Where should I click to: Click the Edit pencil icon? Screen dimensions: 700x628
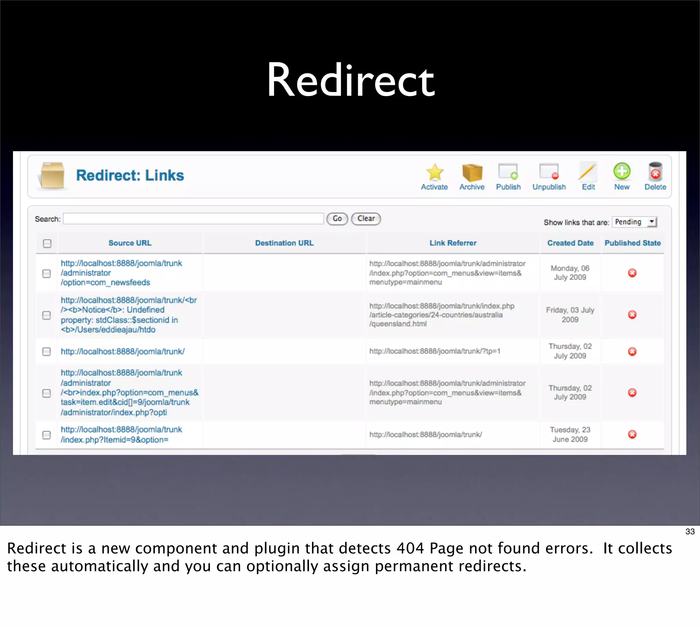coord(588,171)
